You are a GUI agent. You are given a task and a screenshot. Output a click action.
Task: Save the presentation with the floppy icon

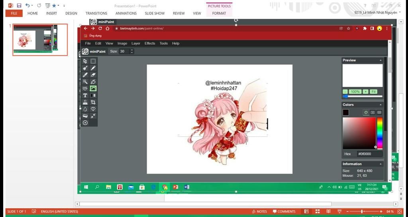pos(19,6)
